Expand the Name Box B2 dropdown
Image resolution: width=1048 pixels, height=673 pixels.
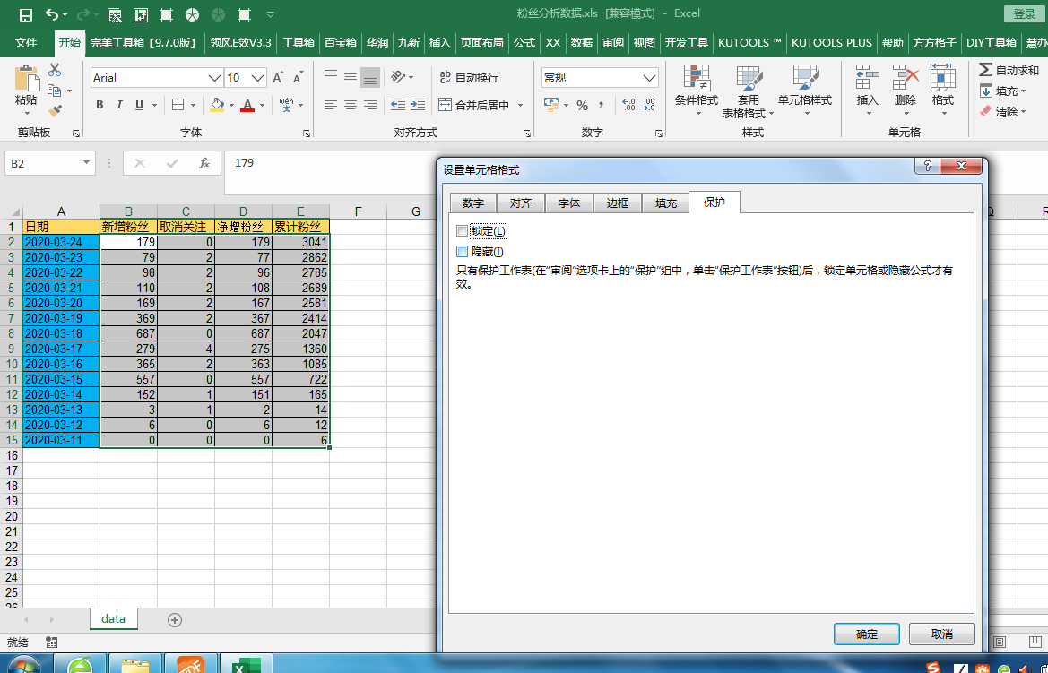[x=86, y=163]
